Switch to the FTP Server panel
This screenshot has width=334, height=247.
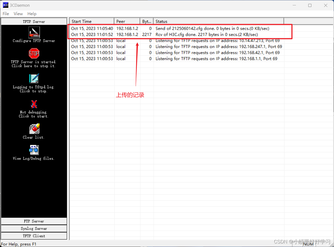[x=34, y=221]
